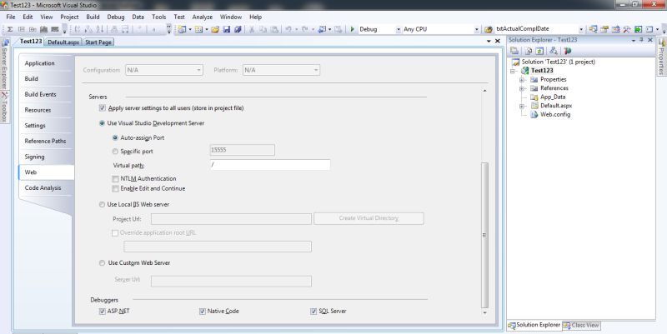Click the Undo arrow icon
Viewport: 667px width, 334px height.
pos(288,29)
